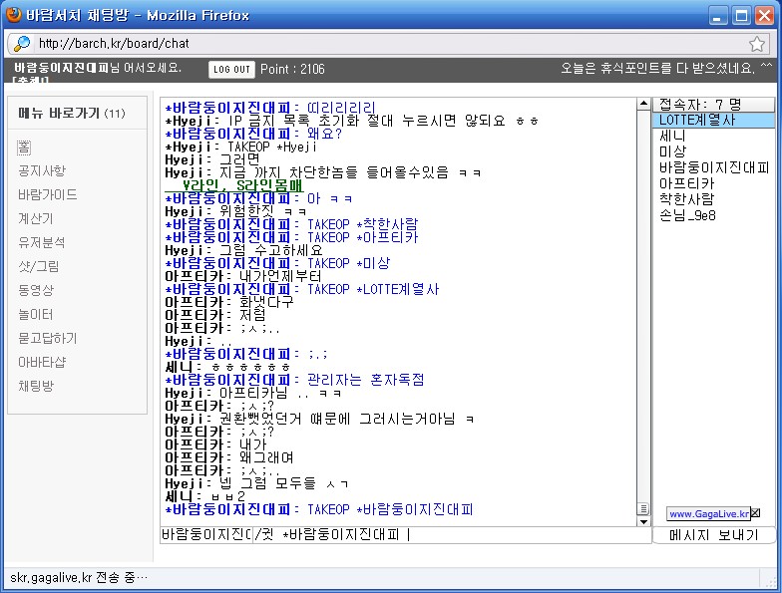Open the 계산기 menu item
The height and width of the screenshot is (593, 782).
click(36, 218)
